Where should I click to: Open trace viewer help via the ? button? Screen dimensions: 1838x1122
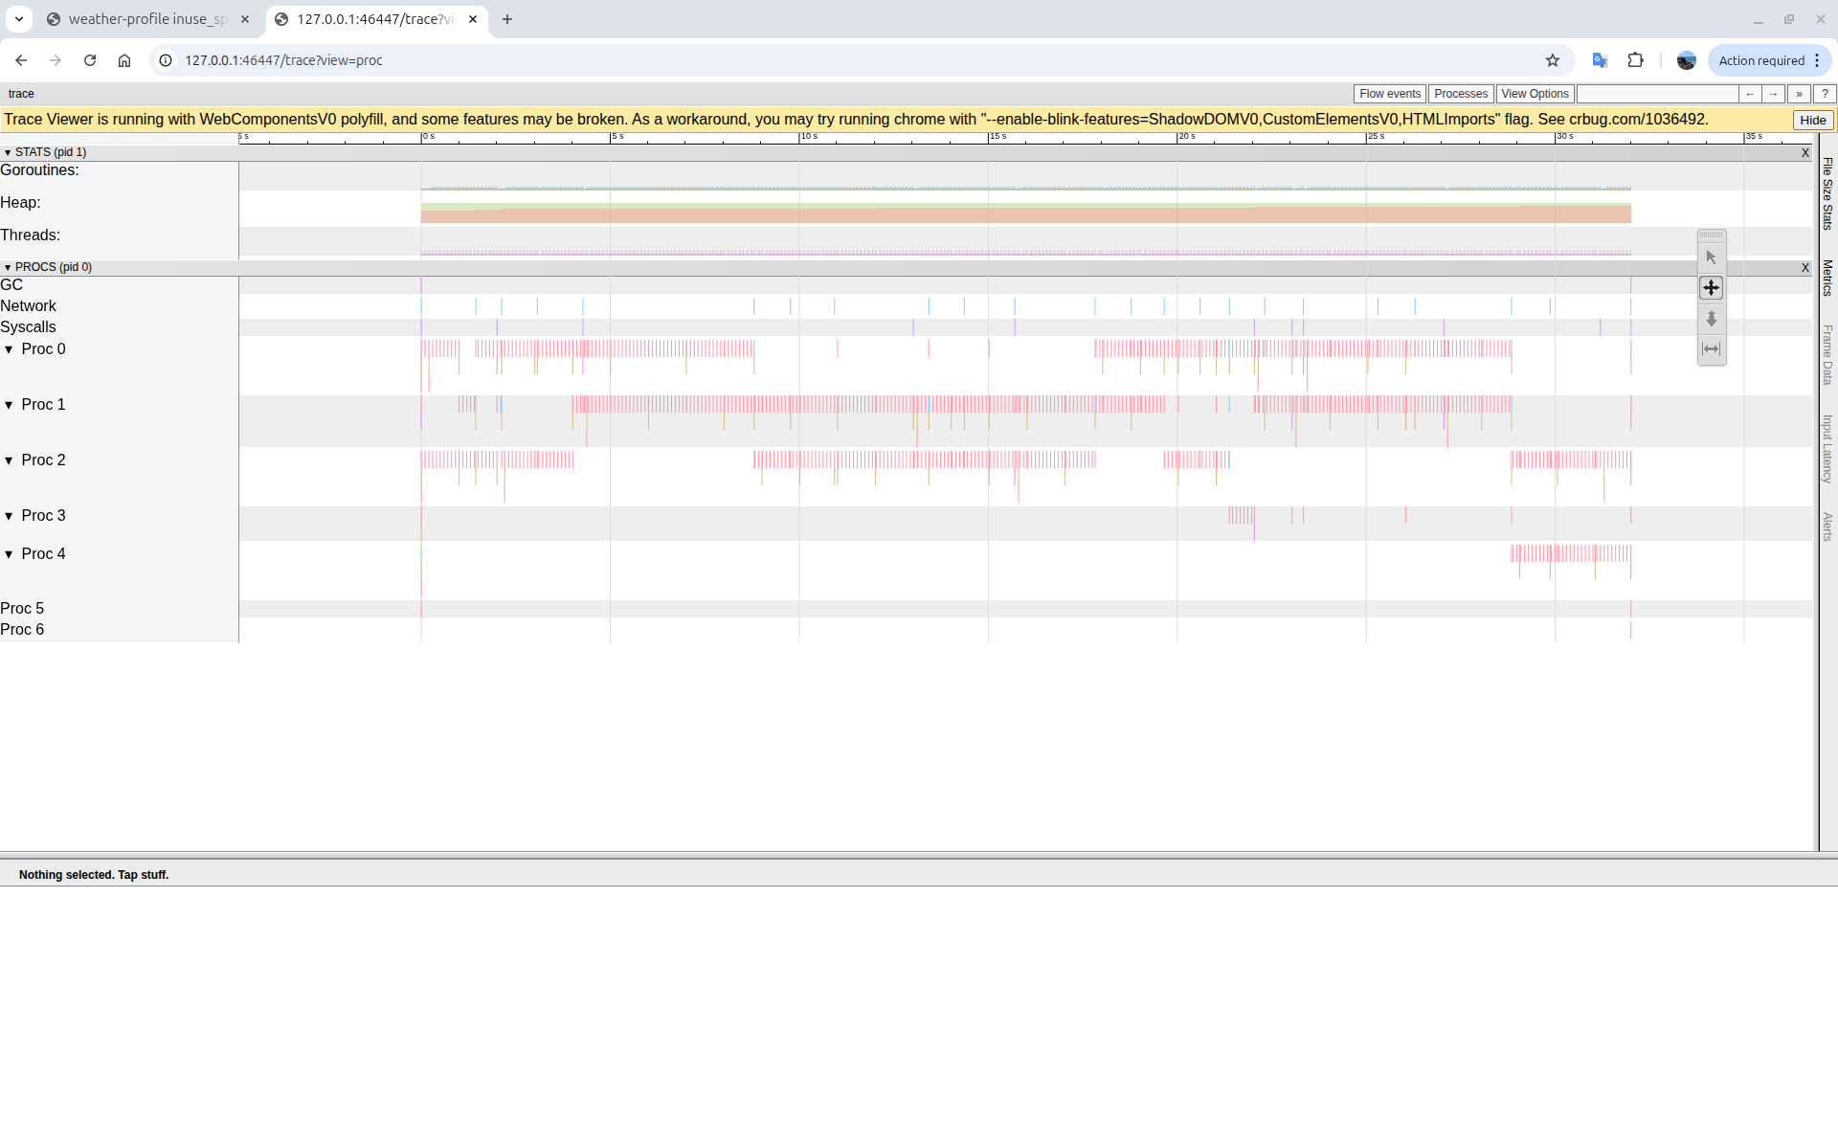pyautogui.click(x=1825, y=93)
